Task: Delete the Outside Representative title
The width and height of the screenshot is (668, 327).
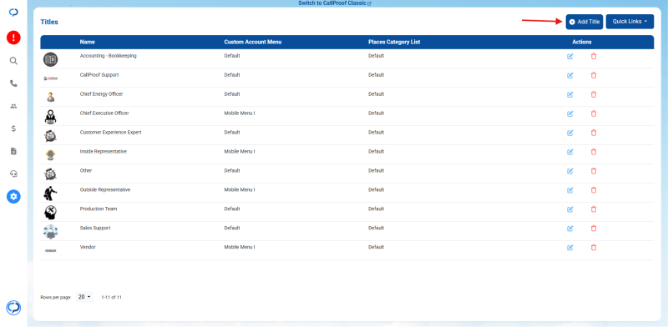Action: point(594,190)
